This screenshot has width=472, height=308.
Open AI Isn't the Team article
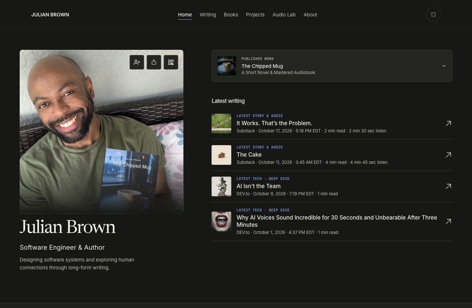259,186
